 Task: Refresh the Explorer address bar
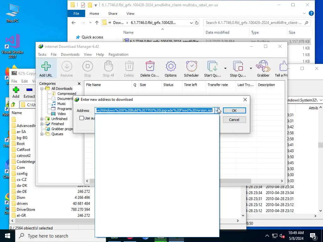(x=197, y=23)
